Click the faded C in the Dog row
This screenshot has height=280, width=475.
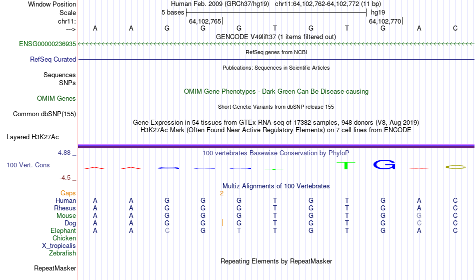pos(419,223)
